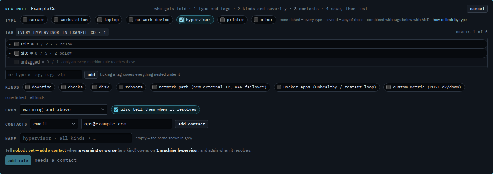This screenshot has height=174, width=493.
Task: Tick the Docker apps kind checkbox
Action: [279, 87]
